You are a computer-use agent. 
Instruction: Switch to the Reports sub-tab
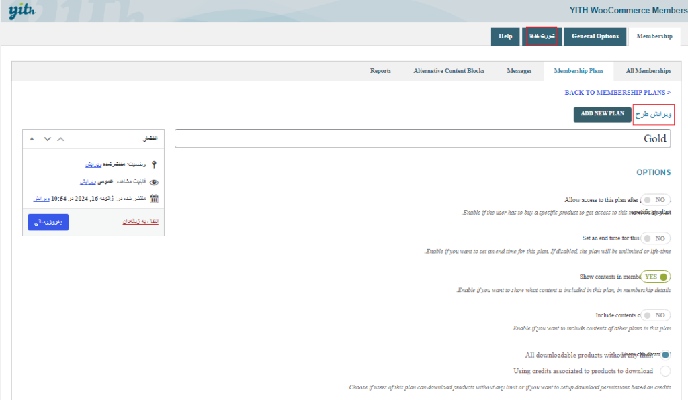tap(380, 71)
